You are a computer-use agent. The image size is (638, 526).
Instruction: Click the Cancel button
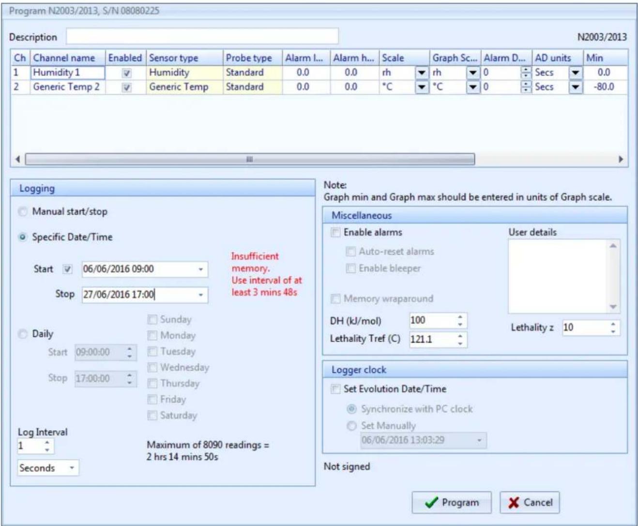click(530, 503)
